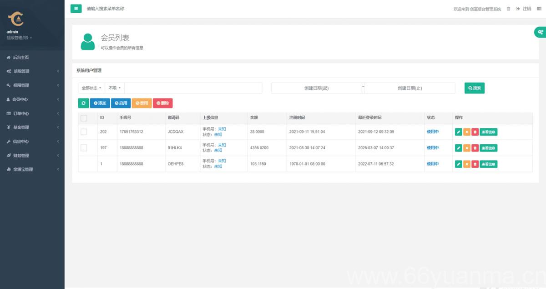Toggle the green hamburger menu button
This screenshot has width=546, height=289.
coord(76,8)
